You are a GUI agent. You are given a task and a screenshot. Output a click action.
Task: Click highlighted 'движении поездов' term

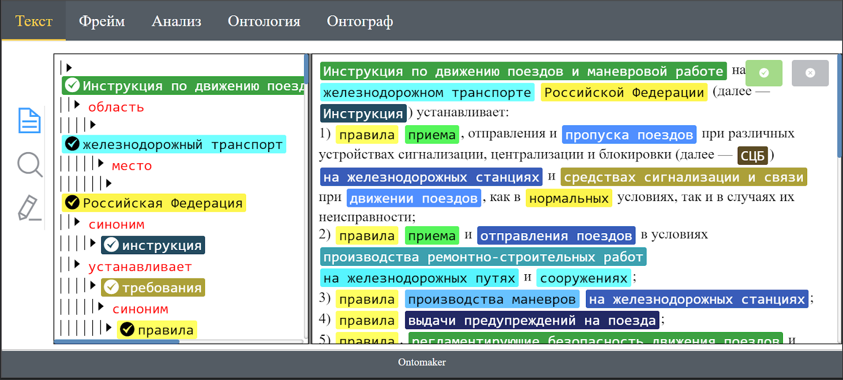pos(414,198)
